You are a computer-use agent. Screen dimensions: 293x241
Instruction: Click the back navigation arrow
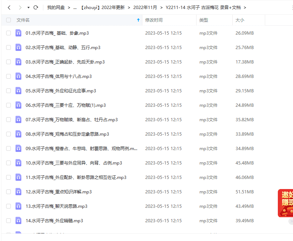pyautogui.click(x=9, y=8)
